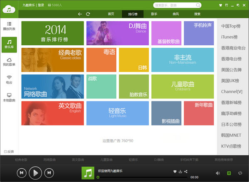
Task: Share the current song
Action: pos(186,171)
